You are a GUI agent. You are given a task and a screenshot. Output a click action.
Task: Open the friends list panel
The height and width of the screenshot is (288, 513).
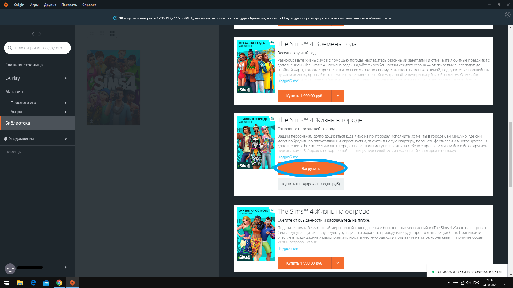click(x=467, y=271)
